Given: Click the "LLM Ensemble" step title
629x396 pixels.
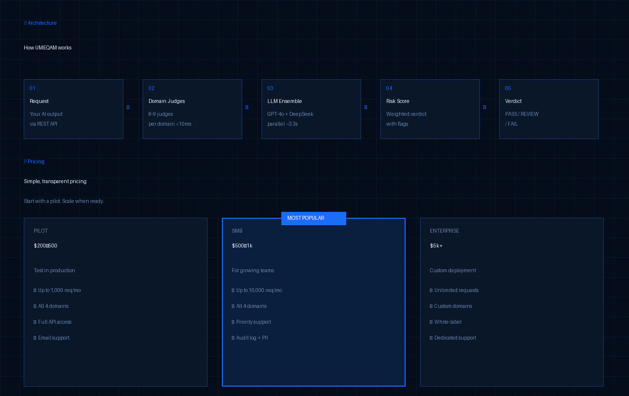Looking at the screenshot, I should click(x=284, y=101).
